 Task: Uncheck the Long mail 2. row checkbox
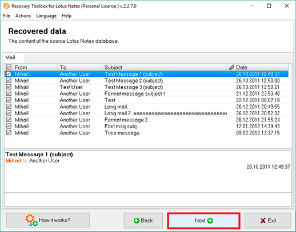[x=9, y=113]
